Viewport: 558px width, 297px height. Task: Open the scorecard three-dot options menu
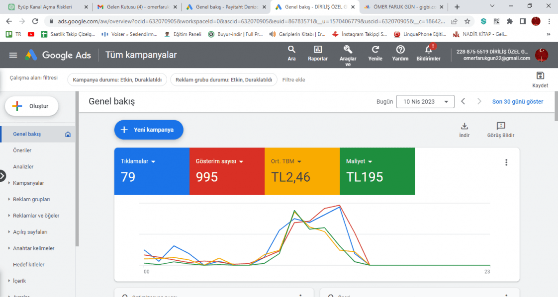[506, 163]
